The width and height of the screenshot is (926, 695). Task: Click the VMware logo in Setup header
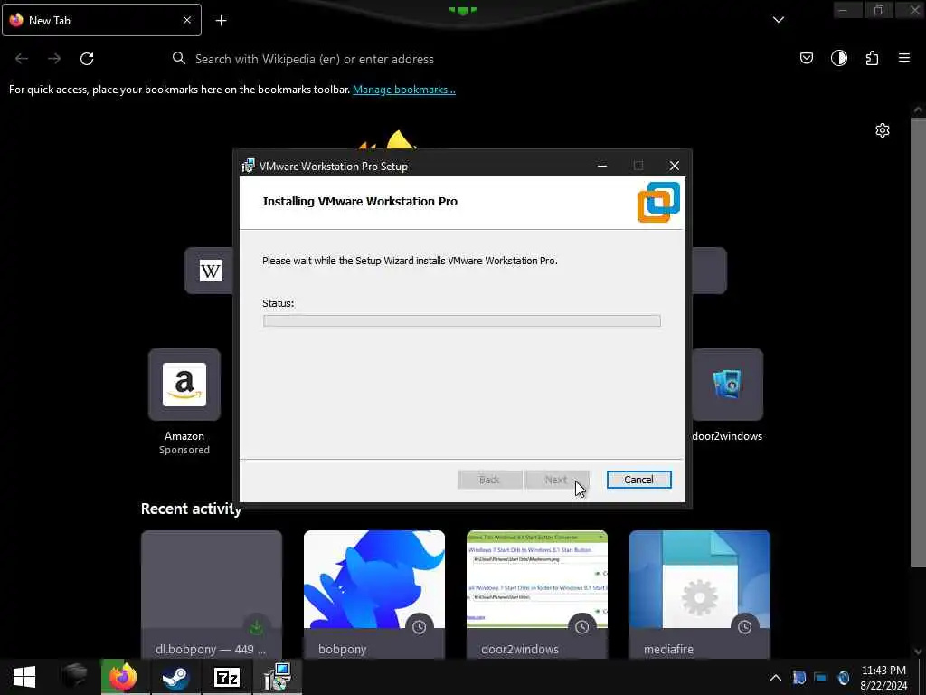[x=658, y=202]
